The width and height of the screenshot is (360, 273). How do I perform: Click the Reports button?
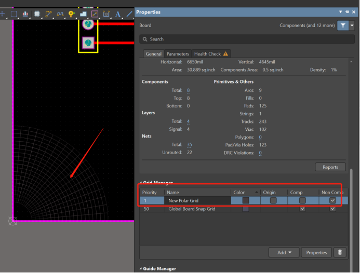(330, 167)
